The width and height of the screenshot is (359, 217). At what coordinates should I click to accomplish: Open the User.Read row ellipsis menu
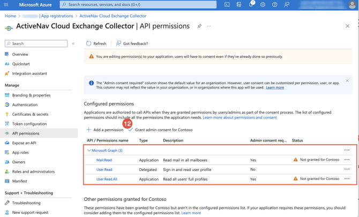tap(347, 169)
